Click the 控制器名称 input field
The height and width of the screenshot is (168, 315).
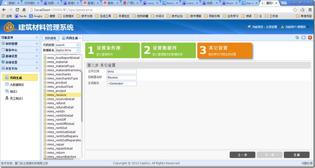tap(121, 78)
